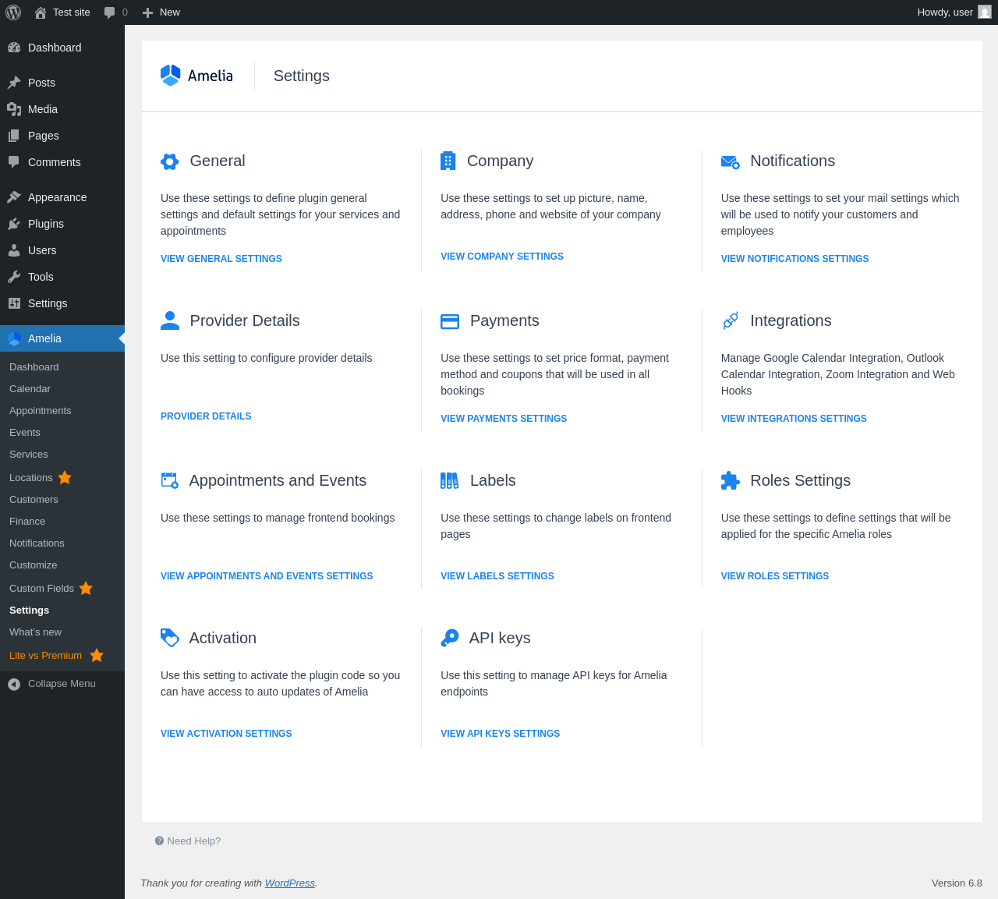Click the Activation tag icon
Image resolution: width=998 pixels, height=899 pixels.
170,638
